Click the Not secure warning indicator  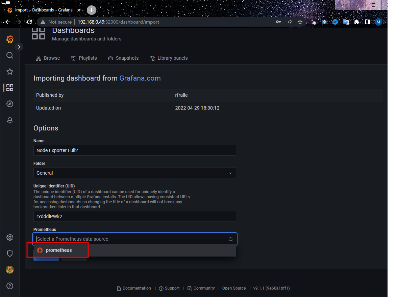[x=56, y=22]
